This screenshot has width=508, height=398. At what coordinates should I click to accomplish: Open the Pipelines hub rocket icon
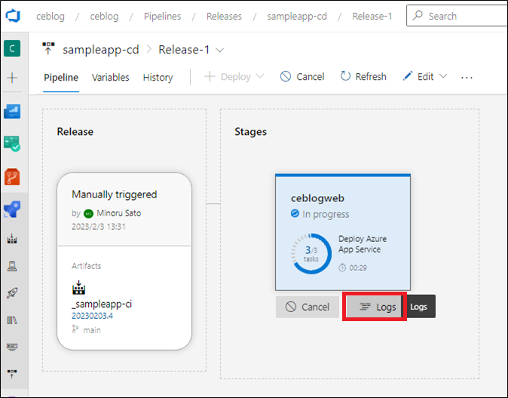pos(12,209)
